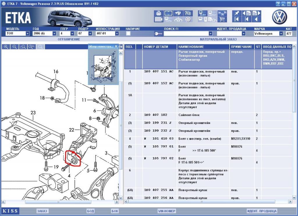Click the multiple shopping carts icon

tap(222, 13)
